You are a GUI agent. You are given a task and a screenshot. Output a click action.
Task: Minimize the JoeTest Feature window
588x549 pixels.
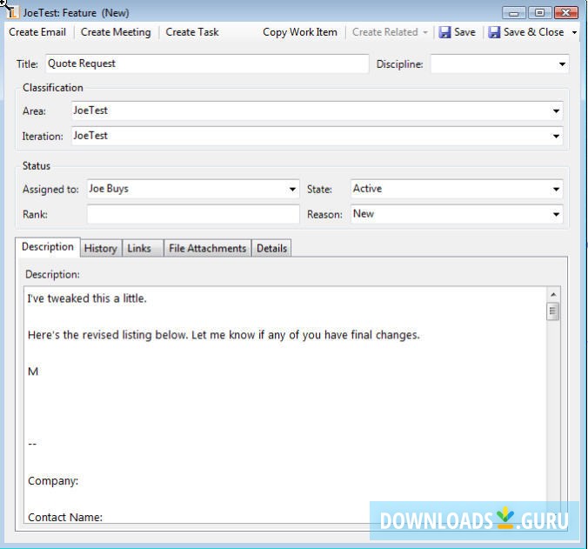514,13
